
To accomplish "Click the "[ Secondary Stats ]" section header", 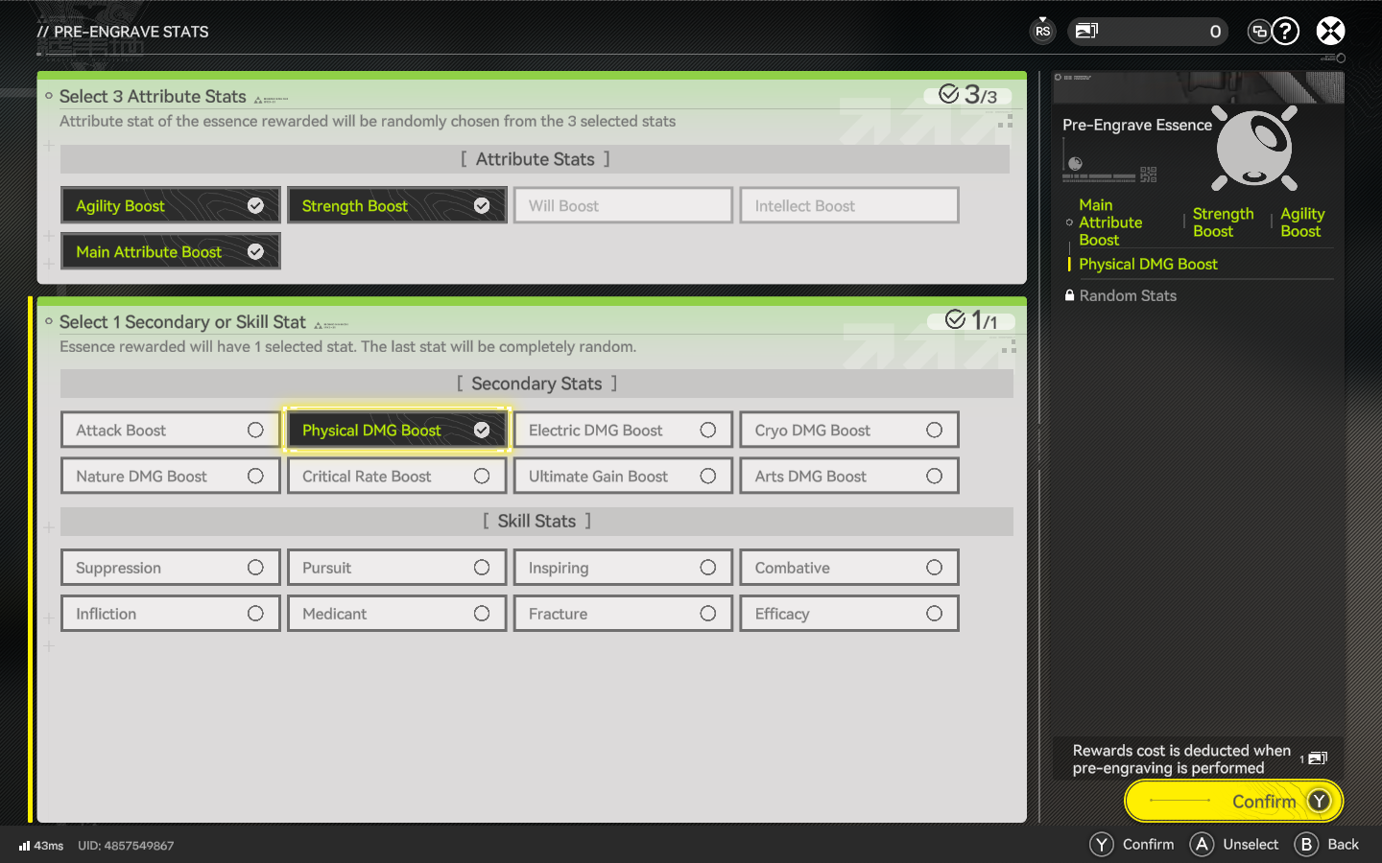I will click(x=536, y=384).
